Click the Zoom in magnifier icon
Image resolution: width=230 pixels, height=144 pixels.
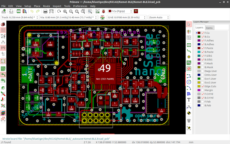(x=65, y=11)
